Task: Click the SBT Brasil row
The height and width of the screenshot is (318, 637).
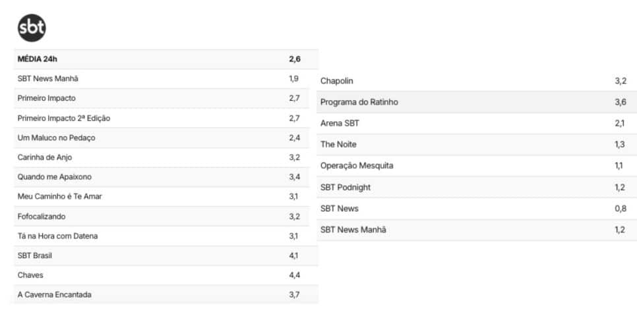Action: pyautogui.click(x=166, y=256)
